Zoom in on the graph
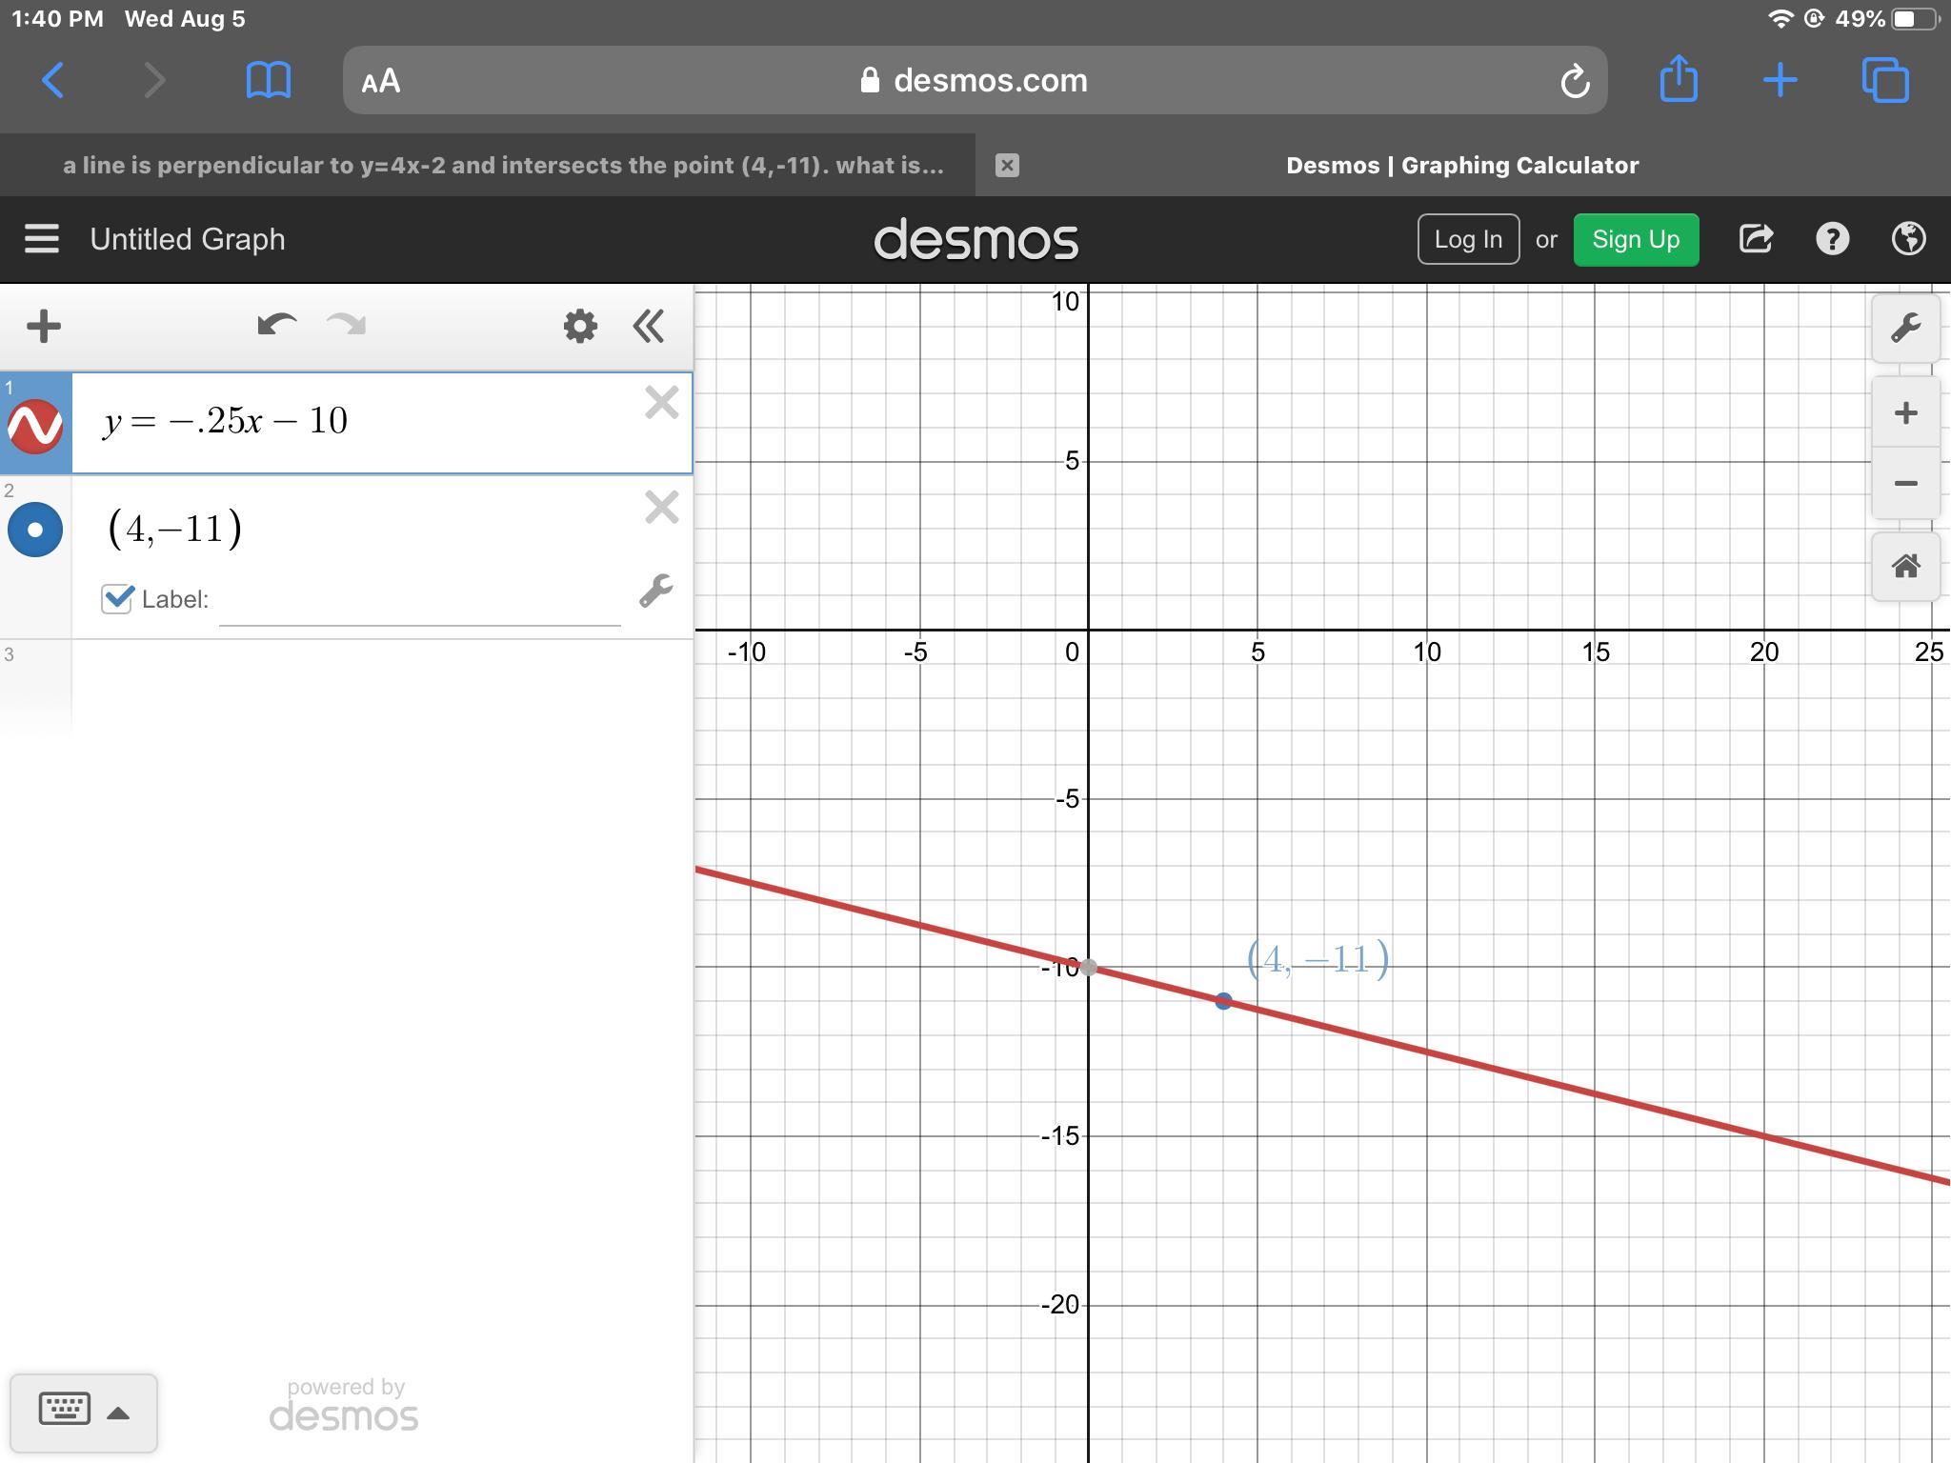 pyautogui.click(x=1905, y=413)
